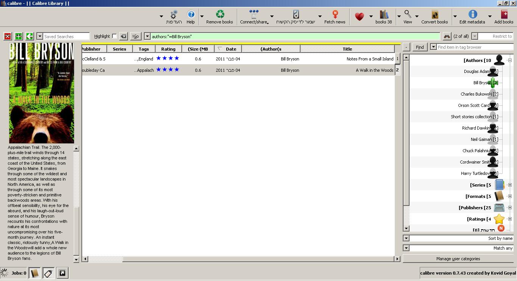Toggle the tag browser panel button
The width and height of the screenshot is (517, 281).
48,273
